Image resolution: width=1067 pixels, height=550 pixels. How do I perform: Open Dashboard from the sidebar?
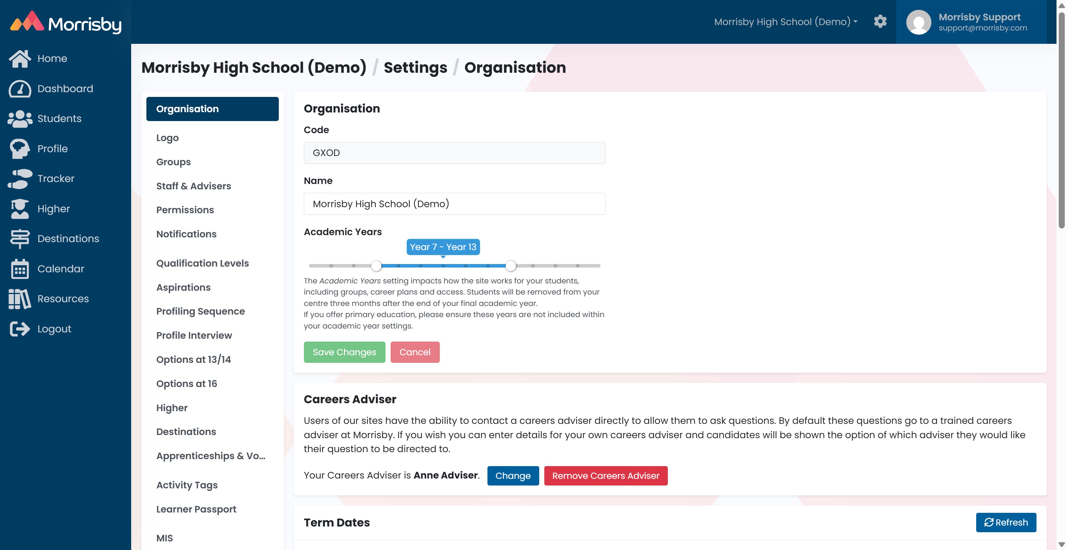point(65,89)
